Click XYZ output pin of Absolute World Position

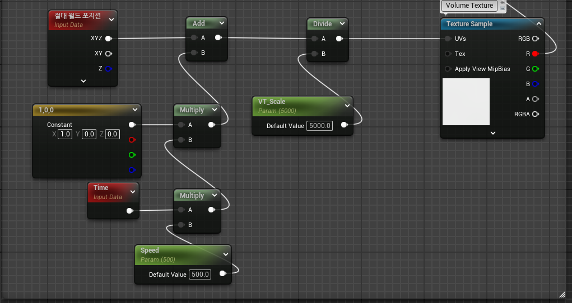click(108, 38)
